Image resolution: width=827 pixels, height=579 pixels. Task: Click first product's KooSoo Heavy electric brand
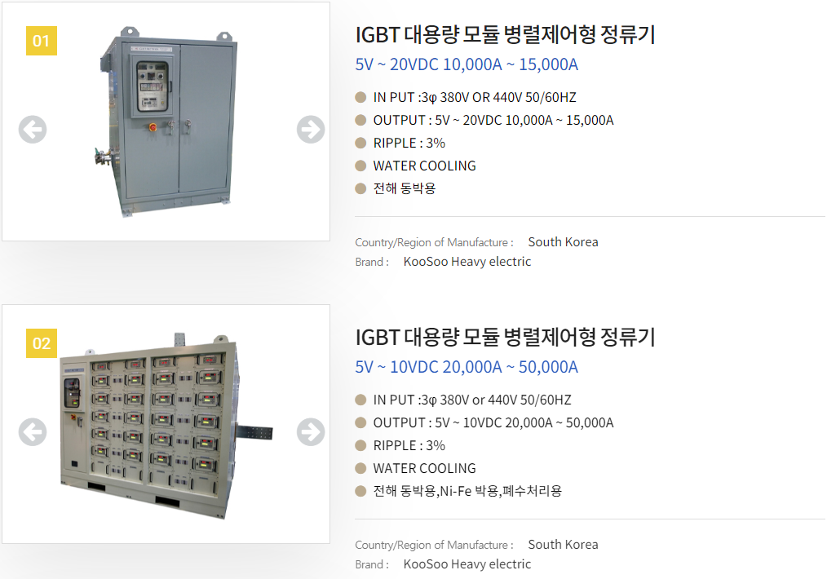(467, 262)
